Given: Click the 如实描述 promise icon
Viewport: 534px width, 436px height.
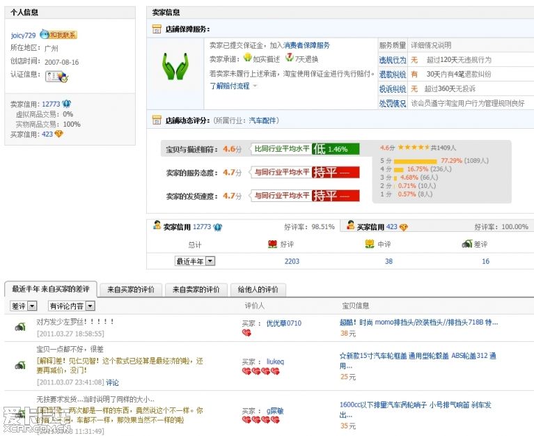Looking at the screenshot, I should (248, 58).
